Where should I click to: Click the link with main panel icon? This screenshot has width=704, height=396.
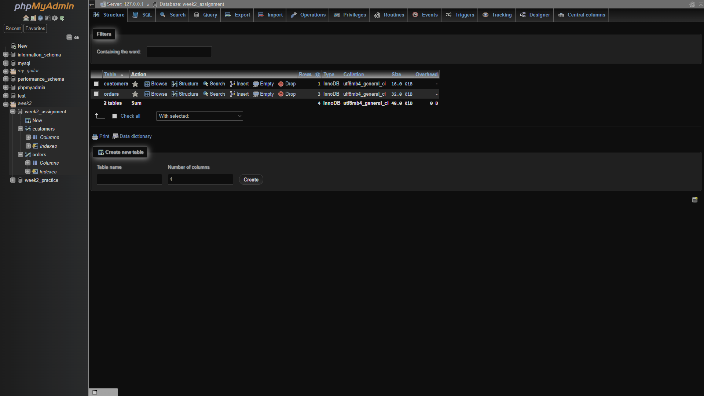tap(77, 37)
